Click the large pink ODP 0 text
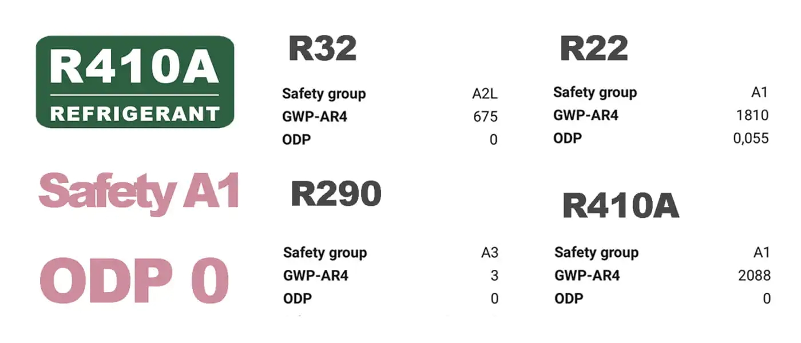801x343 pixels. coord(134,281)
